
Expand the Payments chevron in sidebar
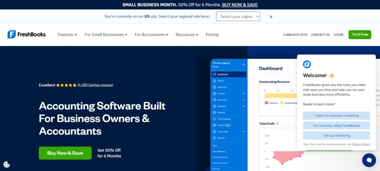tap(243, 100)
